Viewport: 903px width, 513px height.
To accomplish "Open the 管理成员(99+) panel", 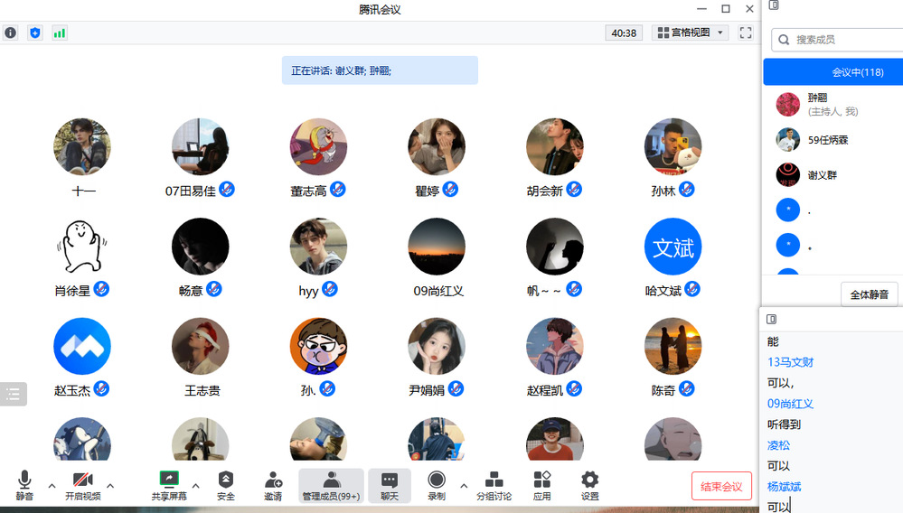I will (x=331, y=486).
